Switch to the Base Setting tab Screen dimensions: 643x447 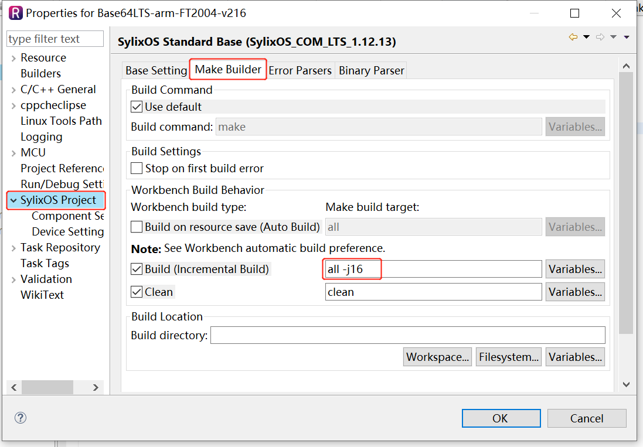[157, 70]
